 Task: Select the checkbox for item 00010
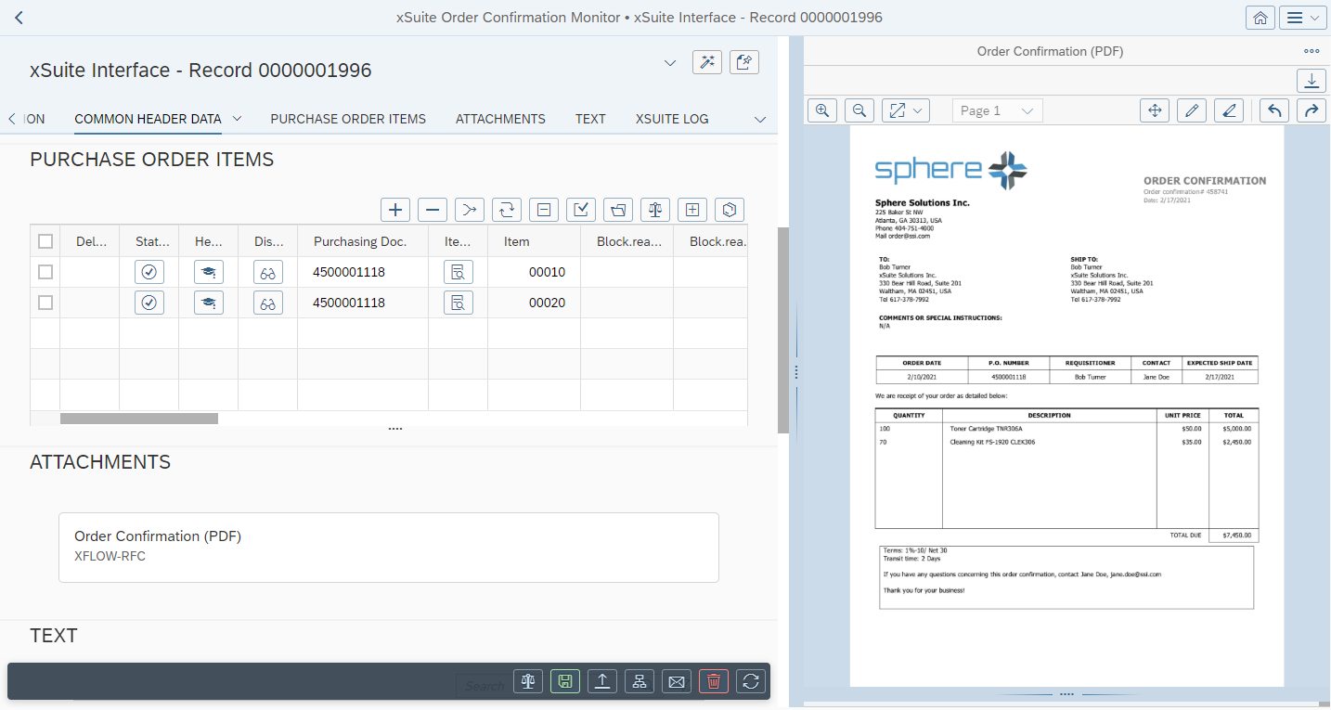point(45,272)
